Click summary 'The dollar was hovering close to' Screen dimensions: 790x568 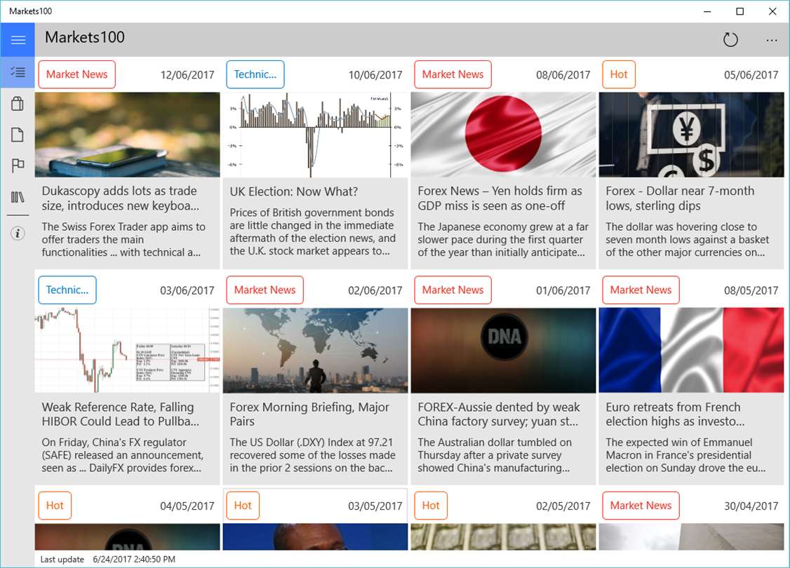[x=688, y=240]
